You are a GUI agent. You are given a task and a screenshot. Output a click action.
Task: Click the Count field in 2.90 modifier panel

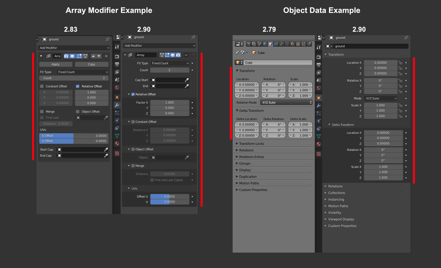click(170, 70)
